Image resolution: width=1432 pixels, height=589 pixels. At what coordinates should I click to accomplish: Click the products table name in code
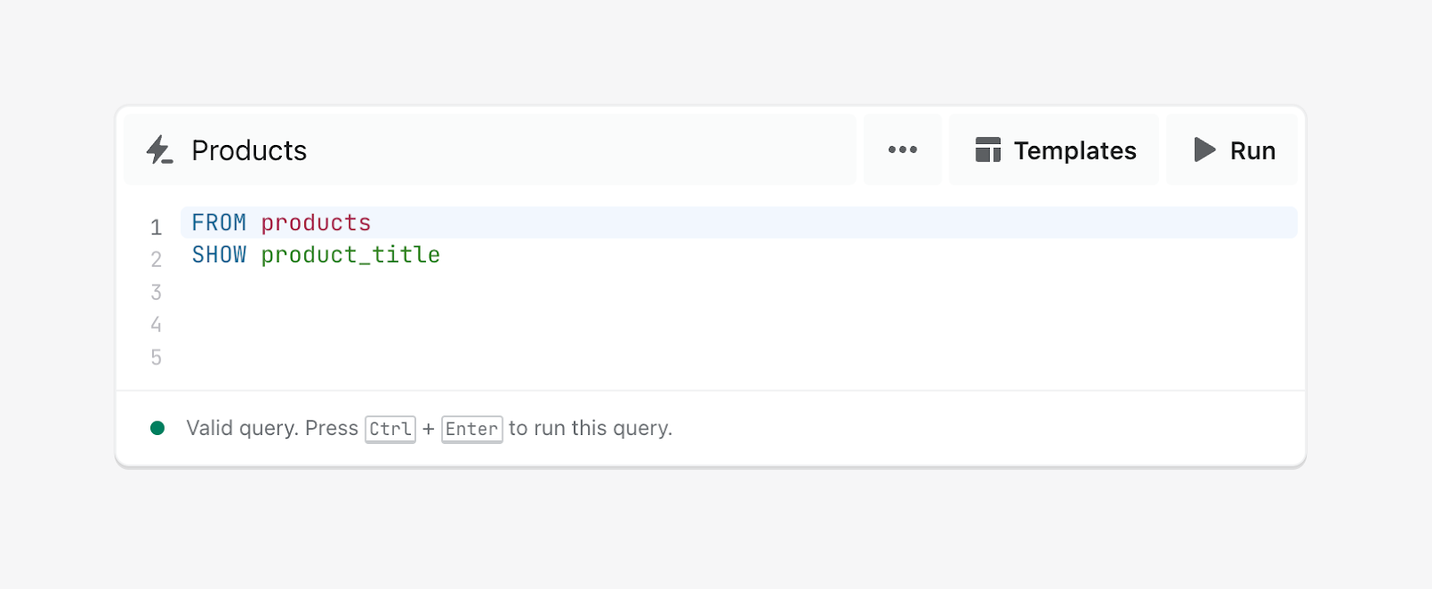316,223
